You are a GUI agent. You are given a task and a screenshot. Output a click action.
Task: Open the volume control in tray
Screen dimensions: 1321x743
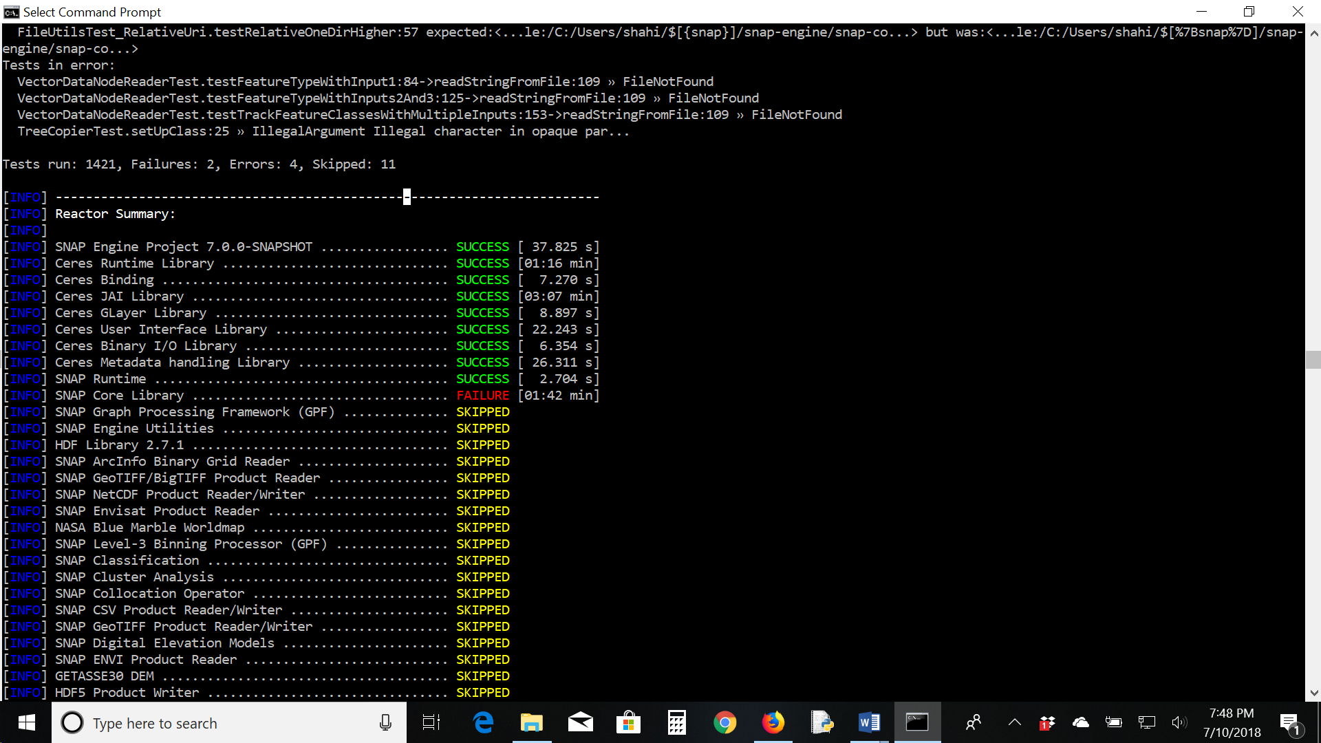pyautogui.click(x=1179, y=722)
